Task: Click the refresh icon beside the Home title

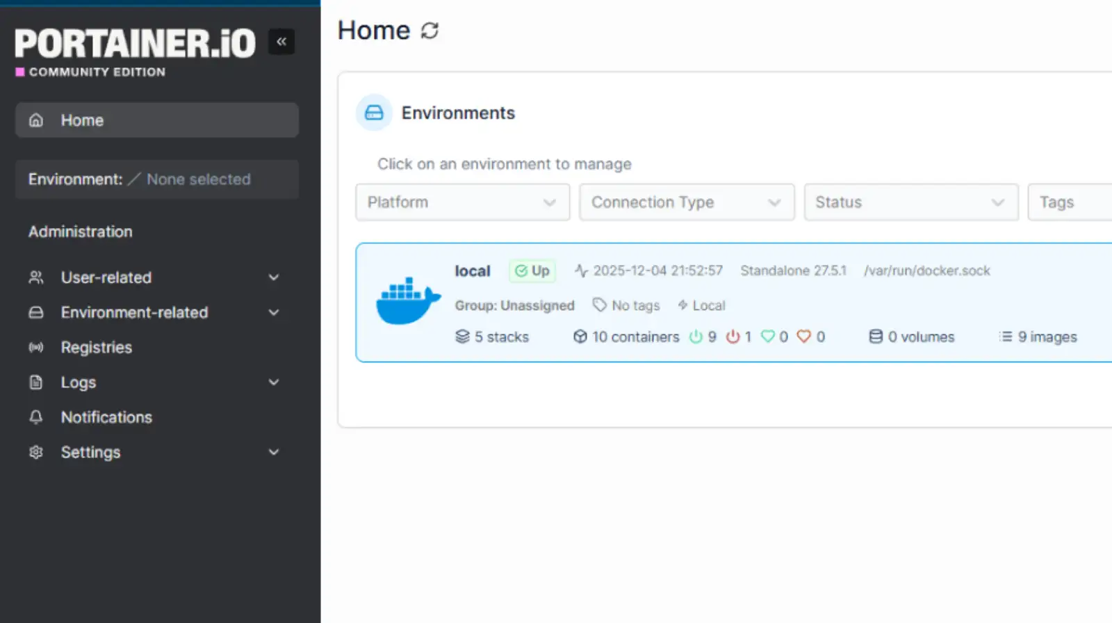Action: coord(430,31)
